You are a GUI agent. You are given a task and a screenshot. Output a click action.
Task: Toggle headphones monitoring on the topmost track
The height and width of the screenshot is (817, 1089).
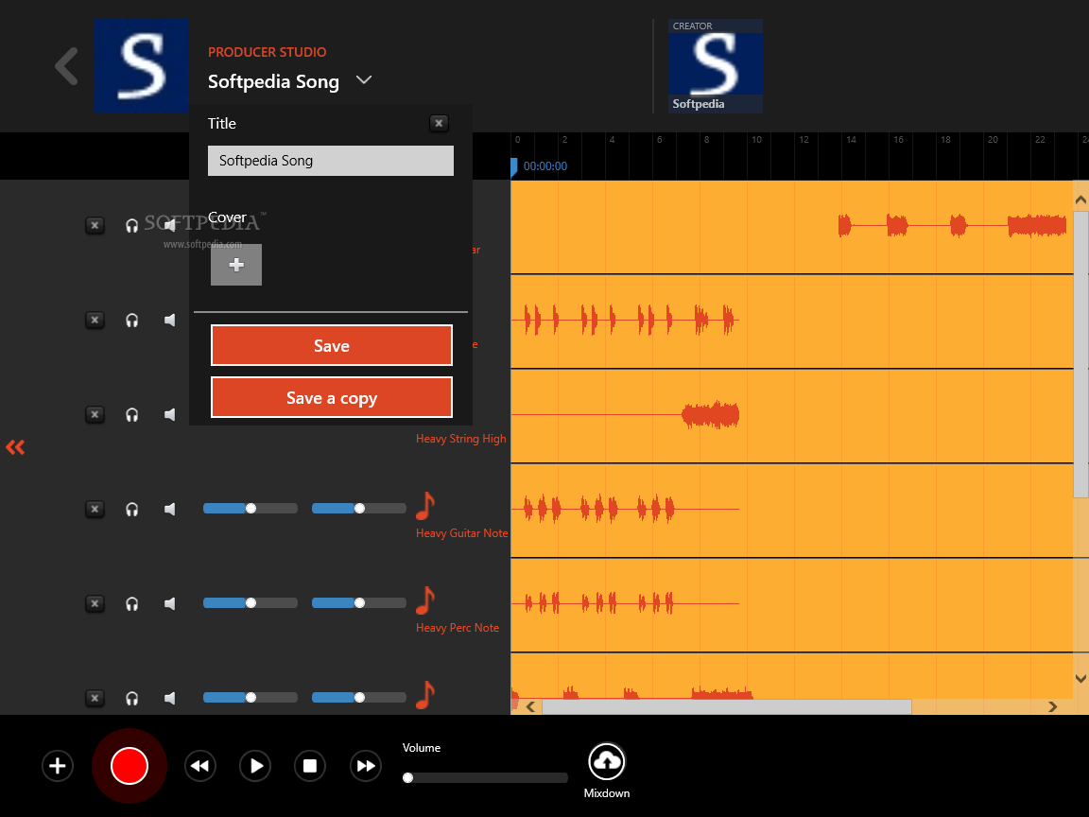click(131, 225)
